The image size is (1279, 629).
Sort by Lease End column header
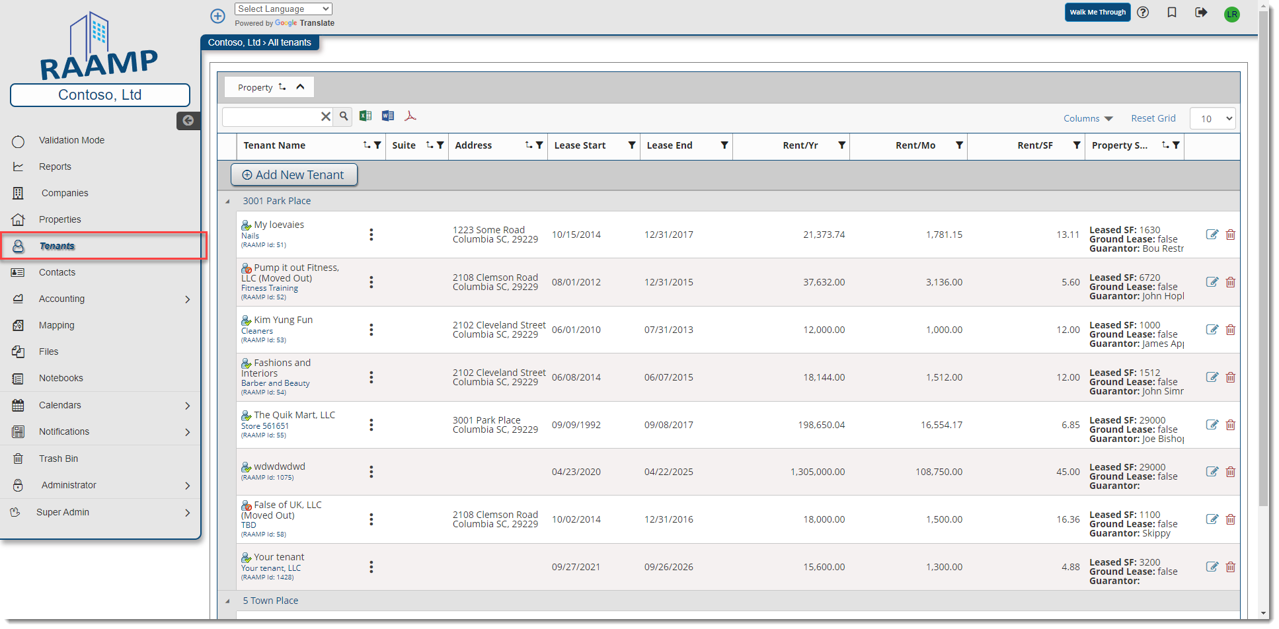(670, 145)
